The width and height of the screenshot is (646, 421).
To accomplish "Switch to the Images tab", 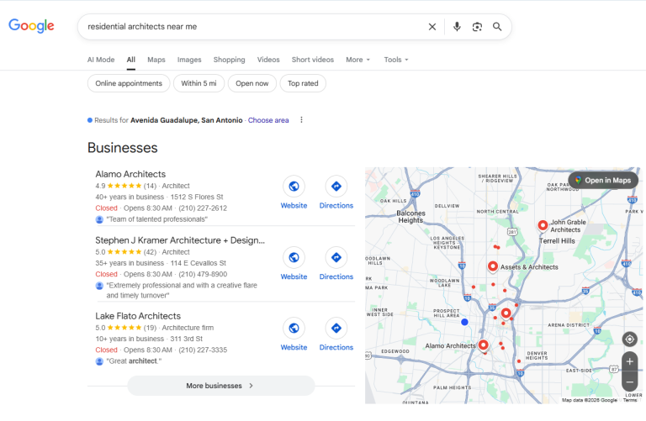I will point(189,60).
